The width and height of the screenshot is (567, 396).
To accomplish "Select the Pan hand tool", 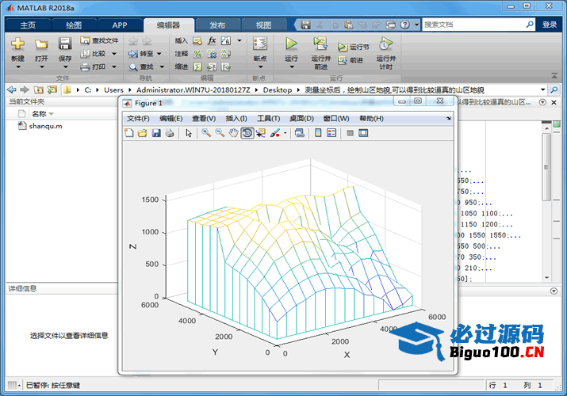I will point(233,133).
